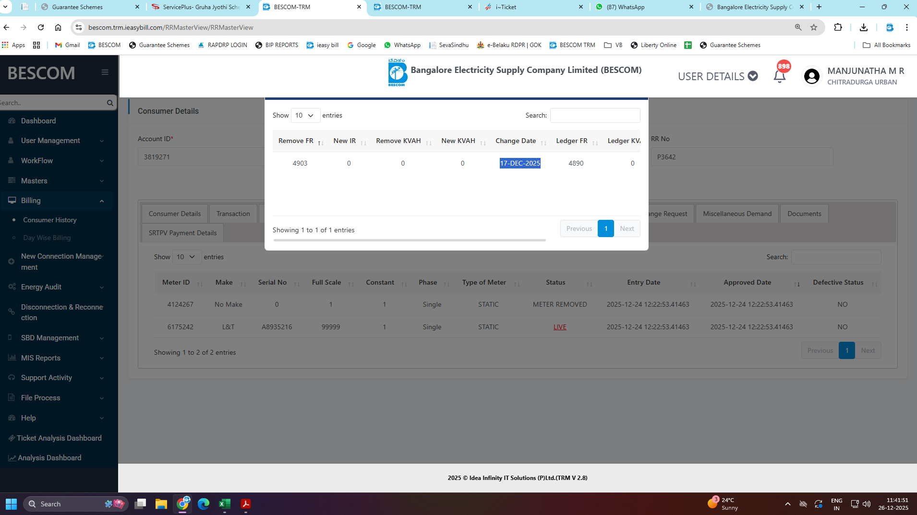Click Next in meter table pagination

(x=868, y=351)
